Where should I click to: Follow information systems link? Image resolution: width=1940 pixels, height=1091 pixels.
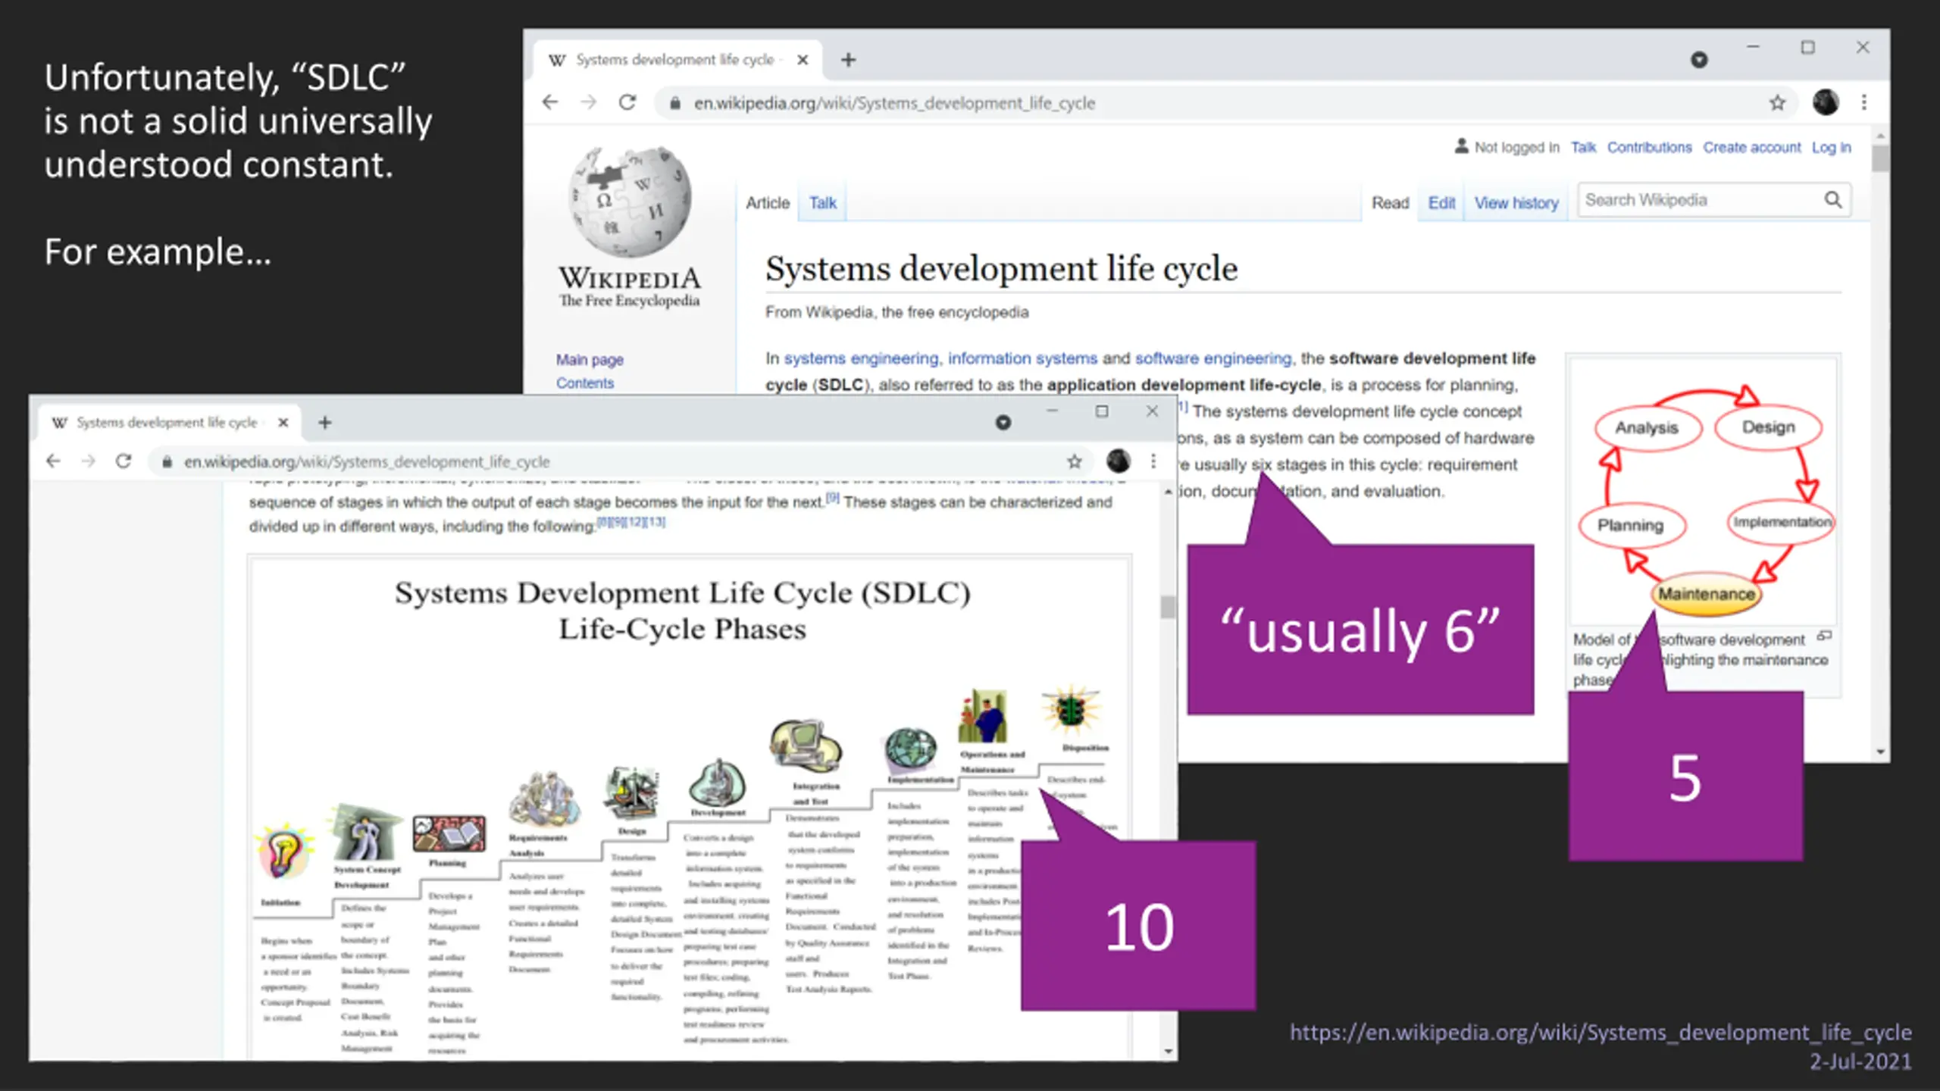1022,358
